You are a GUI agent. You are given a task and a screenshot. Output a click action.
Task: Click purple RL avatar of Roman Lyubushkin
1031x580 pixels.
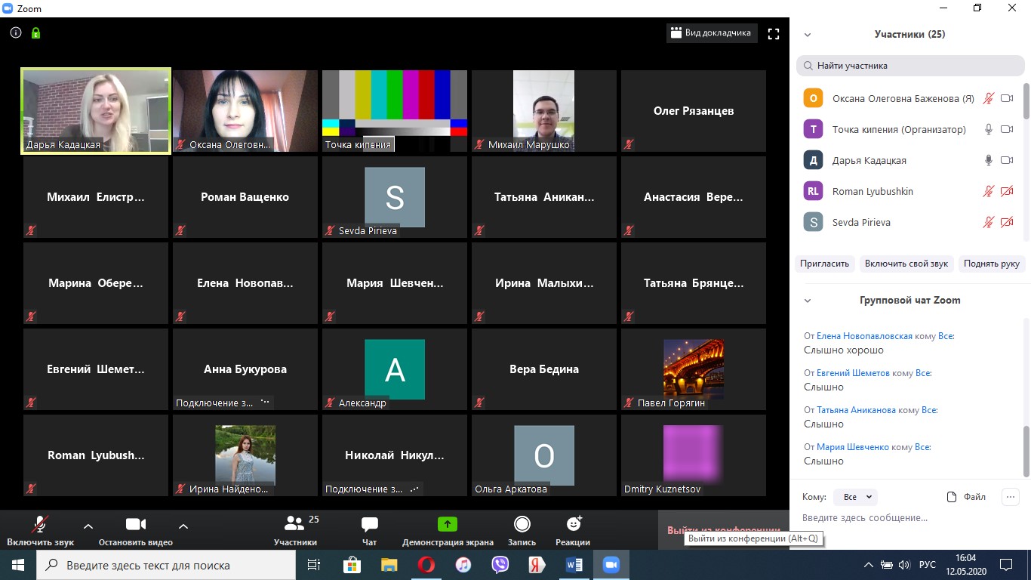point(813,192)
